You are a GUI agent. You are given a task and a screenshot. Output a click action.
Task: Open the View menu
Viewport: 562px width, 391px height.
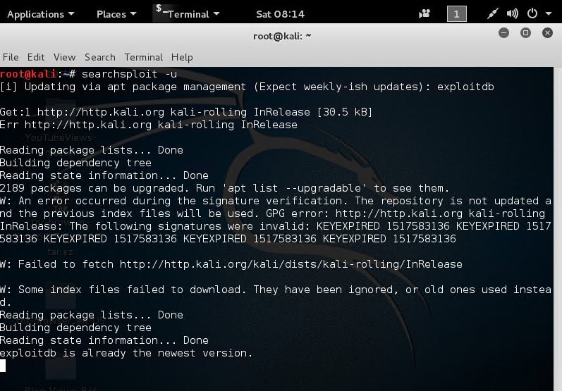click(64, 57)
